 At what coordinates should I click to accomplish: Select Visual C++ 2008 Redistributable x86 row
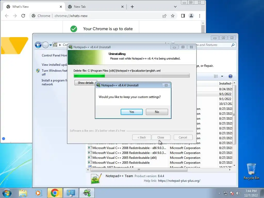click(129, 148)
